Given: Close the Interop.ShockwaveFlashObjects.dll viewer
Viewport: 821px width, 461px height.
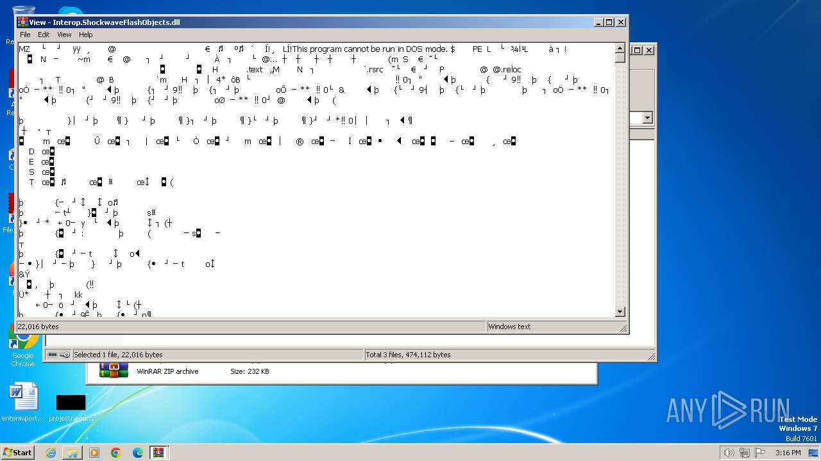Looking at the screenshot, I should click(621, 22).
